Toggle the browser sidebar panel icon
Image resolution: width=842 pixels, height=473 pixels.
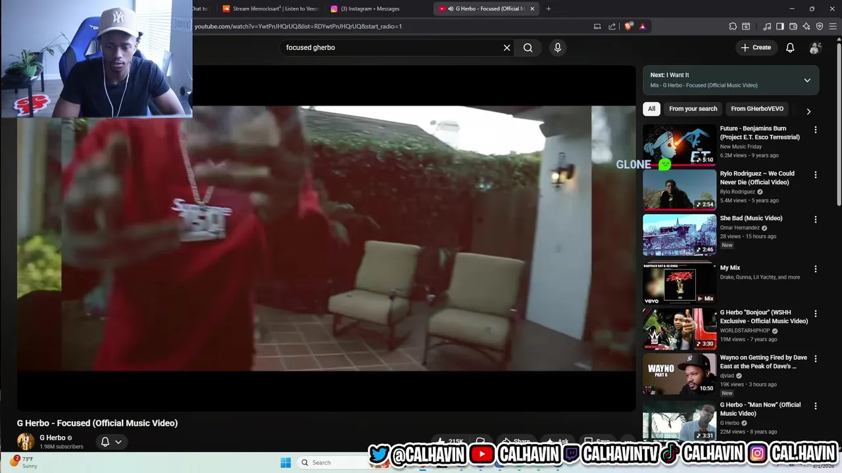point(780,26)
